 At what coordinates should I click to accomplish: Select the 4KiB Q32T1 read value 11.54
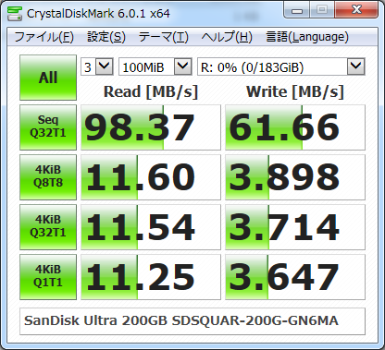[x=151, y=227]
